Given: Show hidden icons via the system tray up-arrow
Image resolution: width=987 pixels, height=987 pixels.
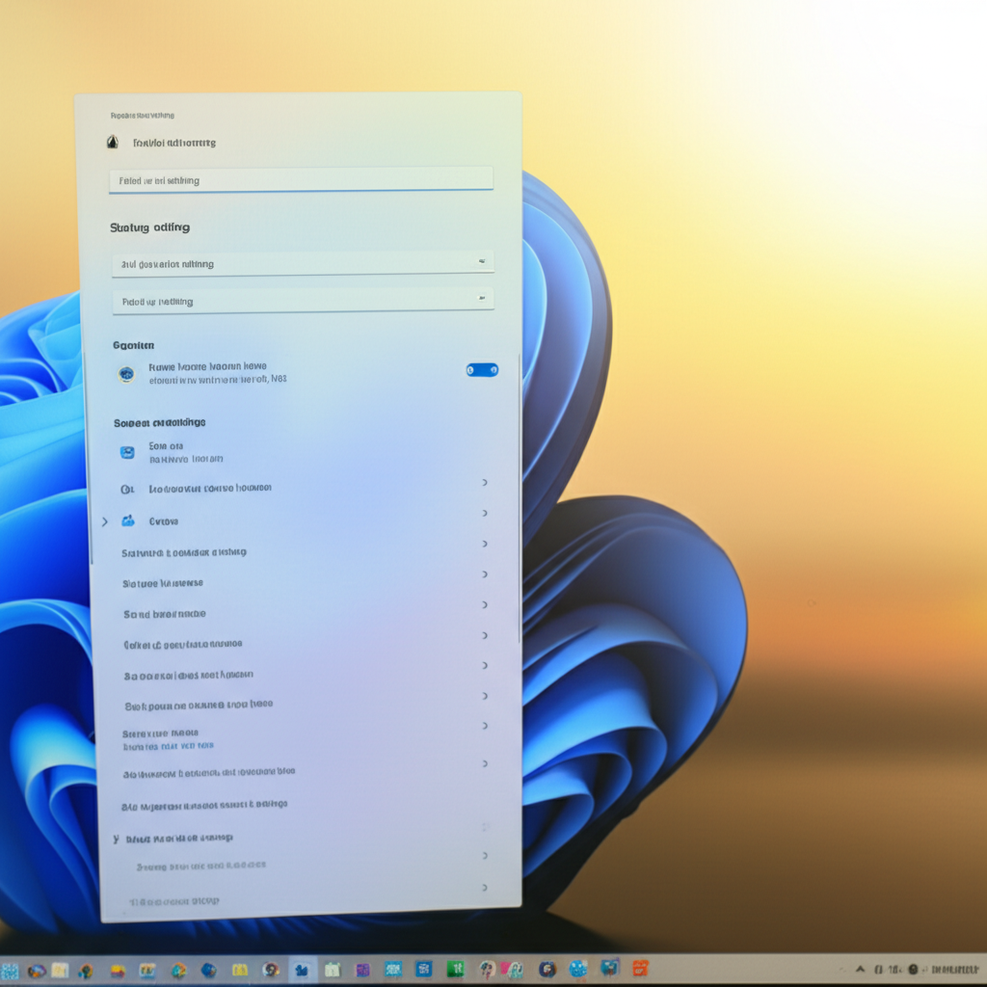Looking at the screenshot, I should click(860, 969).
